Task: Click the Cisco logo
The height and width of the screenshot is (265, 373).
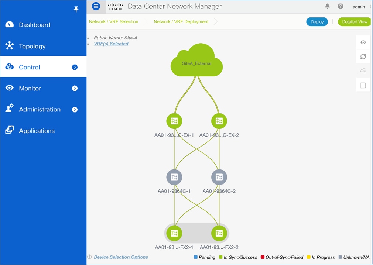Action: coord(115,7)
